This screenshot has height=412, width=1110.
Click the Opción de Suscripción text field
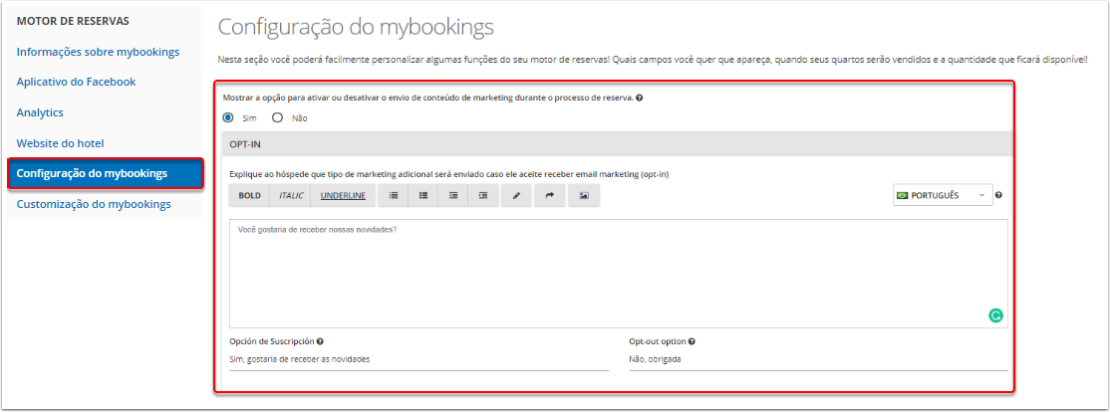point(419,359)
